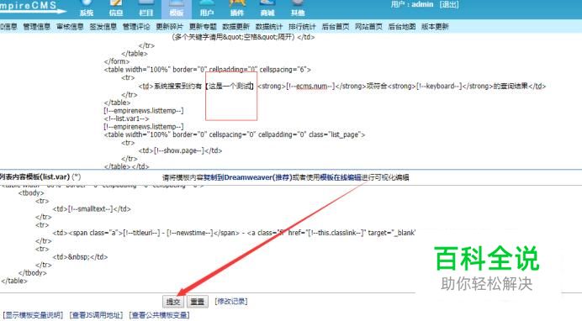Click the 复制到Dreamweaver(推荐) link
The width and height of the screenshot is (582, 321).
(248, 177)
